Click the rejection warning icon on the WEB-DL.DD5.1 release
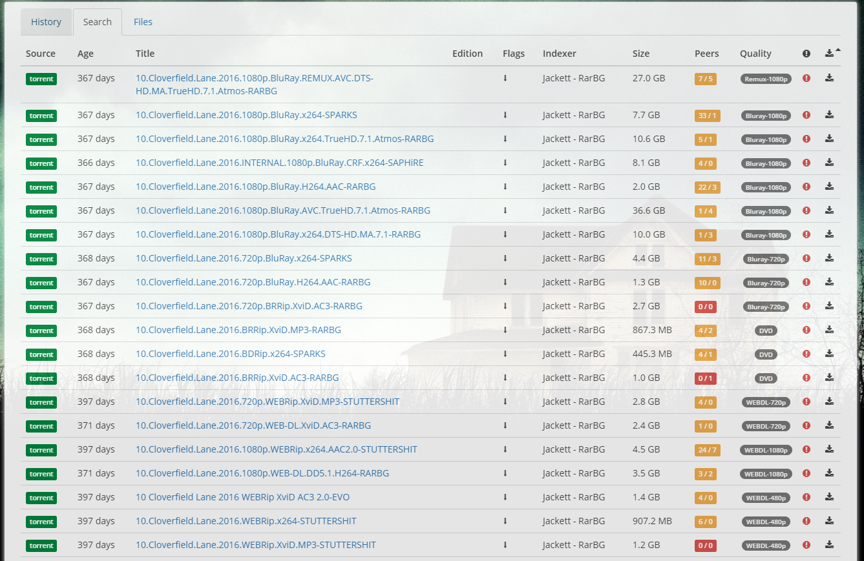The image size is (864, 561). click(x=806, y=473)
